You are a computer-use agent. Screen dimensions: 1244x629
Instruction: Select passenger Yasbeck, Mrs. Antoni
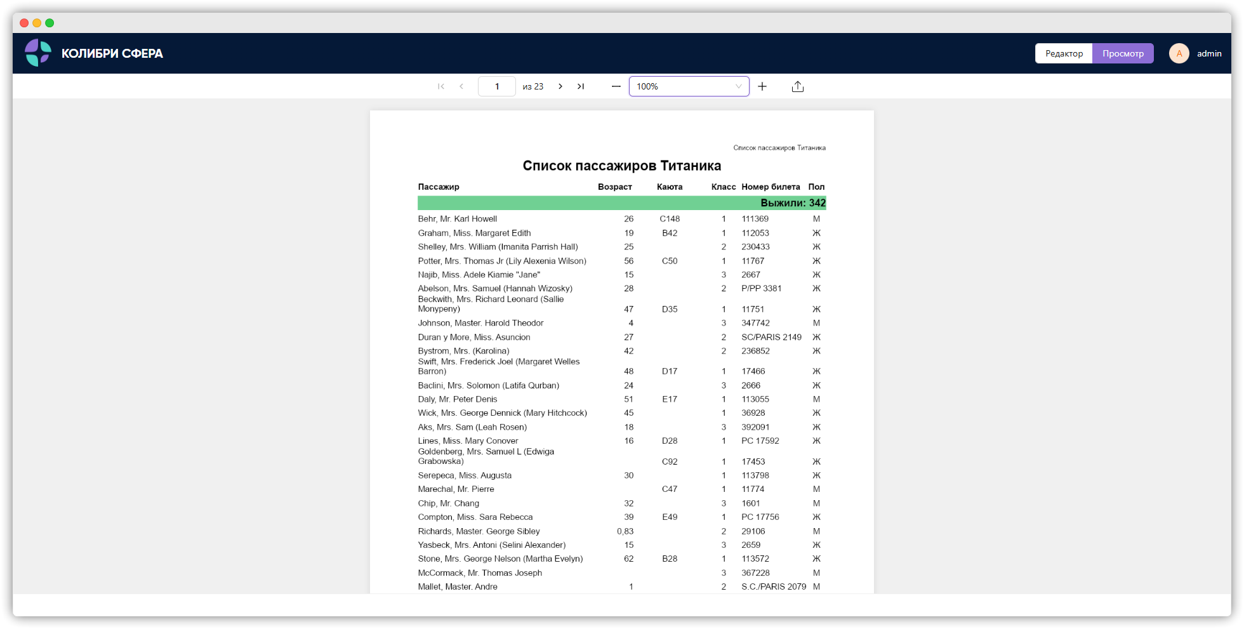point(492,545)
